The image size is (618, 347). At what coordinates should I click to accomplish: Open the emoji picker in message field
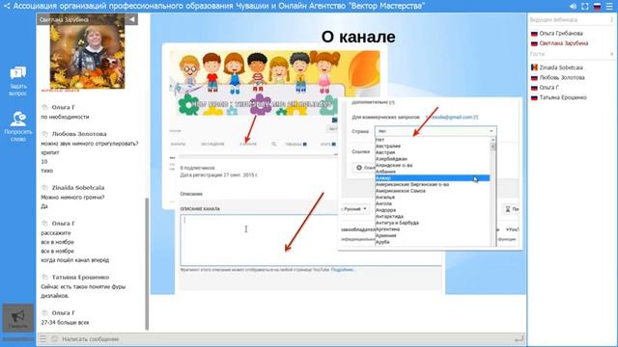55,338
